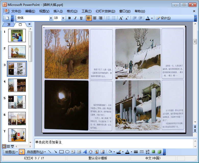The width and height of the screenshot is (199, 163).
Task: Select slide 4 thumbnail
Action: (x=17, y=85)
